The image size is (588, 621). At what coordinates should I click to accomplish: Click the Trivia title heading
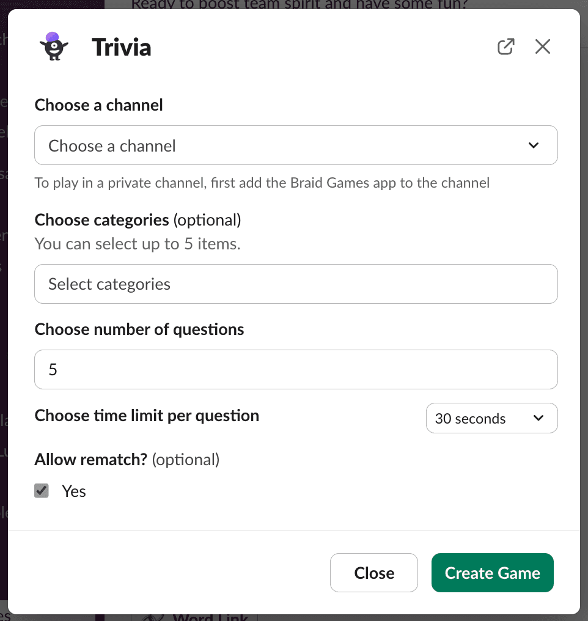(122, 47)
